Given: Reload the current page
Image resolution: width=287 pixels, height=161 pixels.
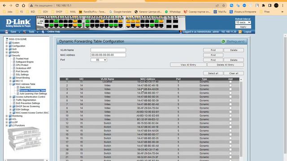Looking at the screenshot, I should click(x=17, y=5).
